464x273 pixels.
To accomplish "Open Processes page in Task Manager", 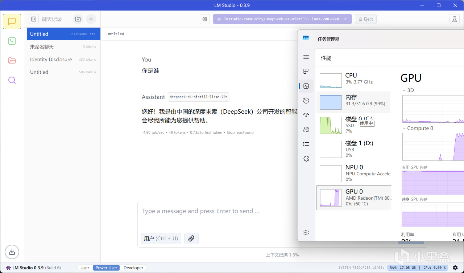I will click(306, 72).
